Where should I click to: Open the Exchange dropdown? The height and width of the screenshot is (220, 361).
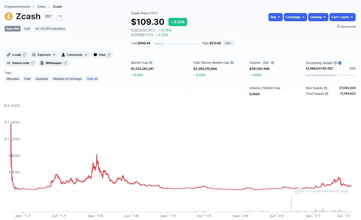point(295,17)
